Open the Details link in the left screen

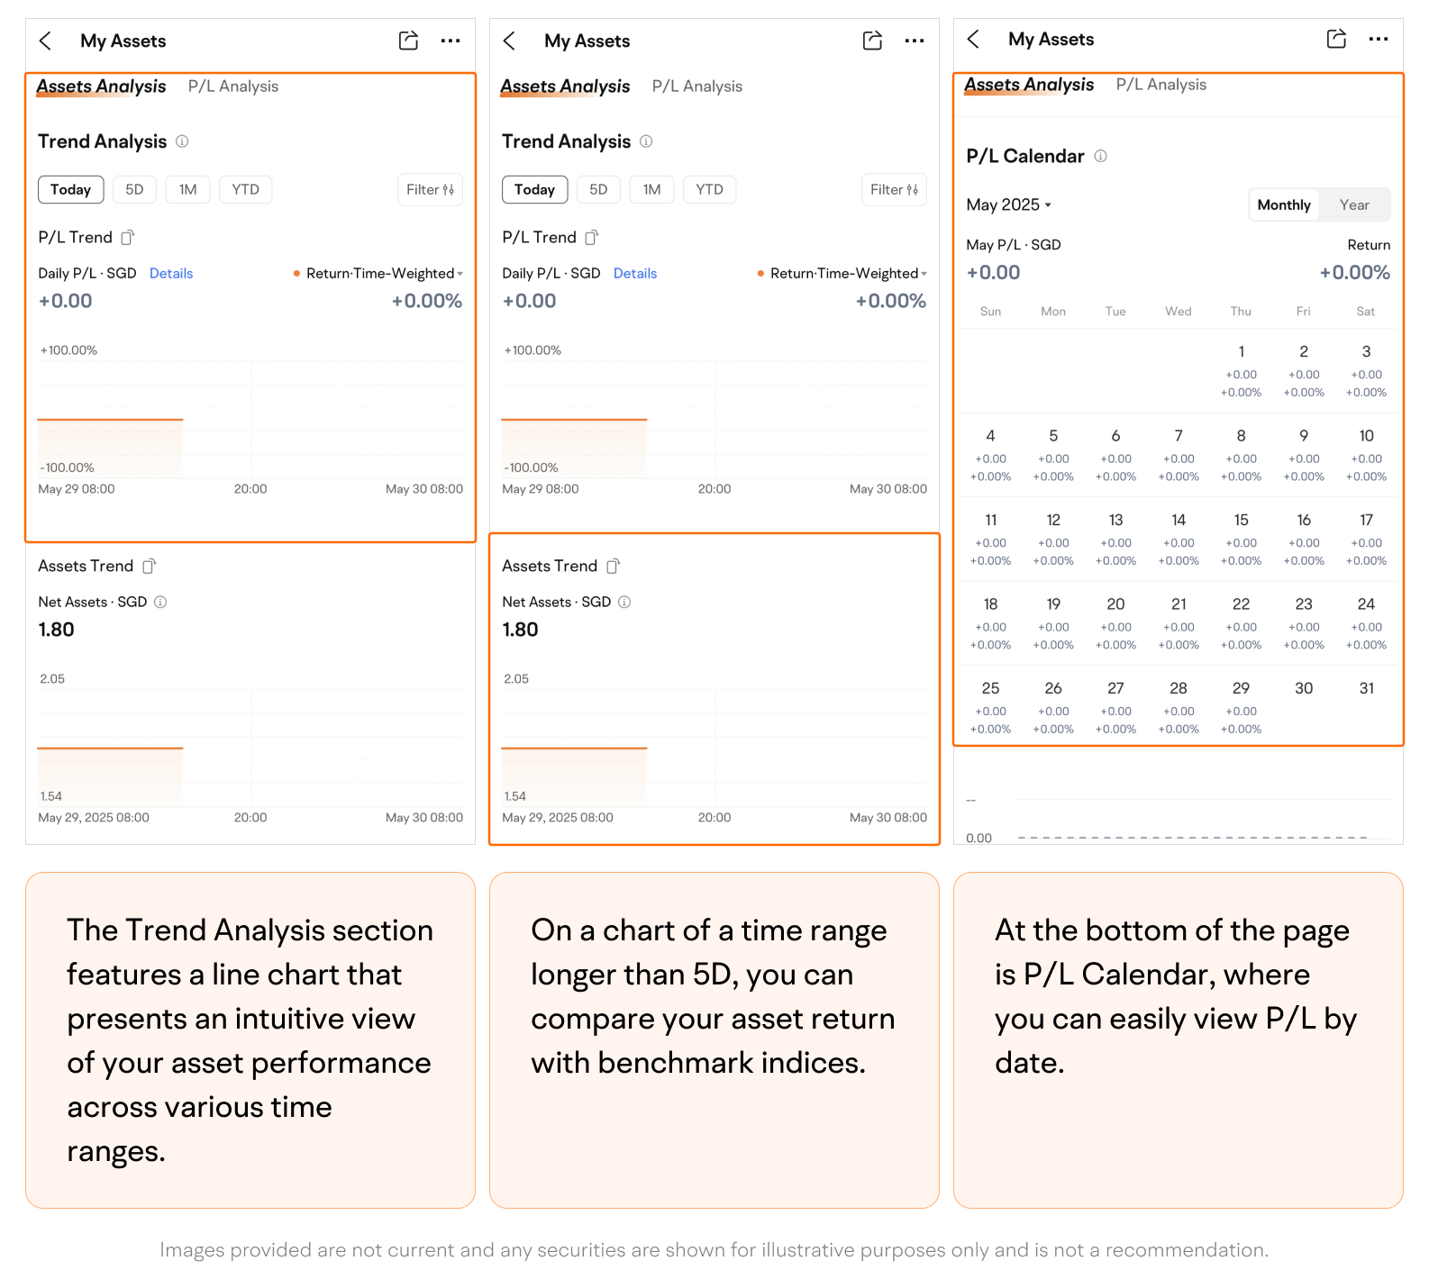tap(171, 274)
